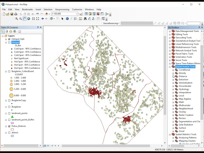Select Network Analyst Tools toolbox

coord(186,50)
